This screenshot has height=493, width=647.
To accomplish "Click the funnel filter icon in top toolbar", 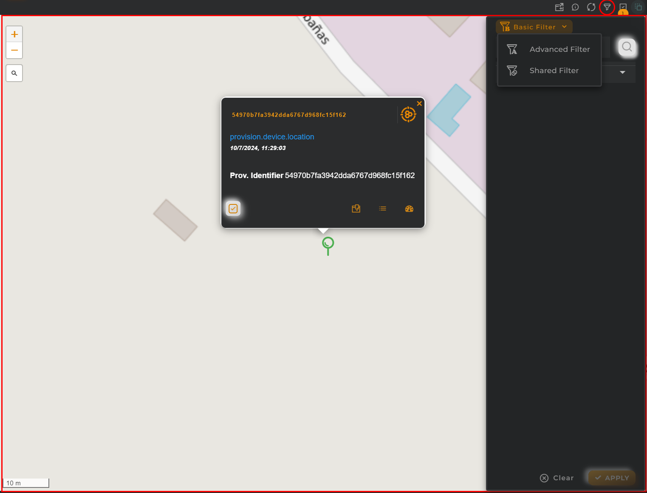I will tap(607, 7).
